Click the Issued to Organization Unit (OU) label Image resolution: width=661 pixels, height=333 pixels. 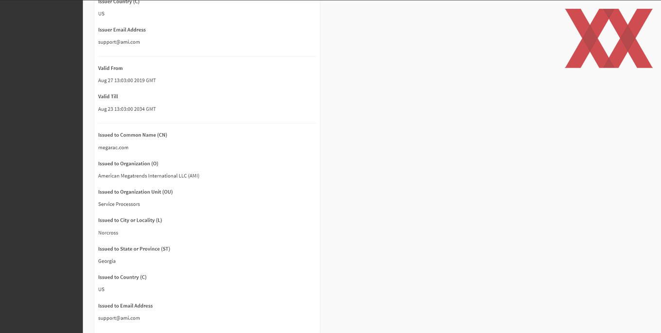(x=136, y=192)
